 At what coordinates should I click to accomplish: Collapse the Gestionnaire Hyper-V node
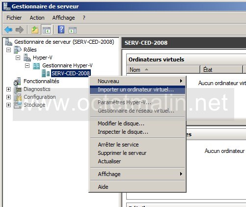pos(27,66)
